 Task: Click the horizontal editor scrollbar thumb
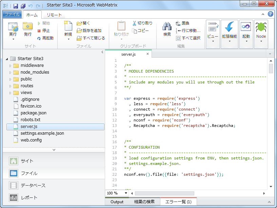[x=164, y=193]
